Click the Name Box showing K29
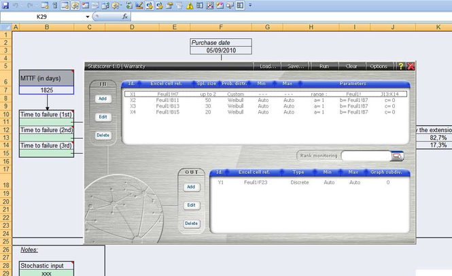 click(42, 17)
